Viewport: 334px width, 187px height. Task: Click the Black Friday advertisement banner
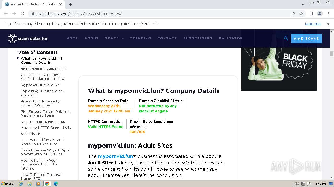pyautogui.click(x=279, y=69)
